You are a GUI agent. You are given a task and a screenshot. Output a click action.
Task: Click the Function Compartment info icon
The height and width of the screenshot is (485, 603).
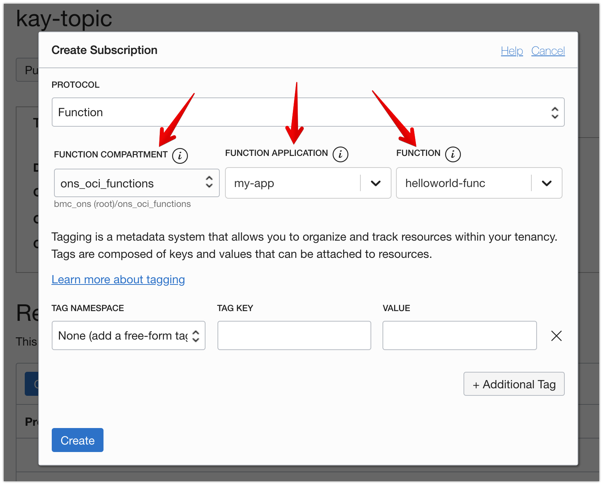pos(180,156)
